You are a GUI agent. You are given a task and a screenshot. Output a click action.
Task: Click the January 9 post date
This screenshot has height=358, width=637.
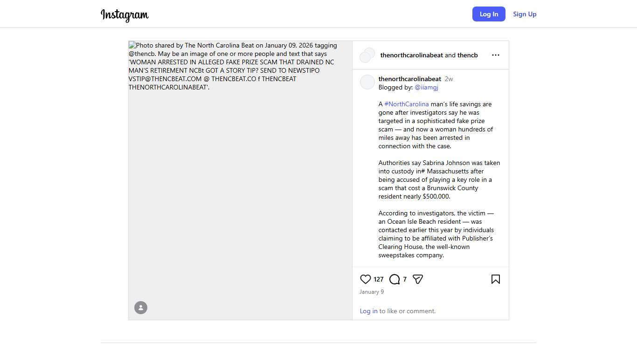pos(372,292)
